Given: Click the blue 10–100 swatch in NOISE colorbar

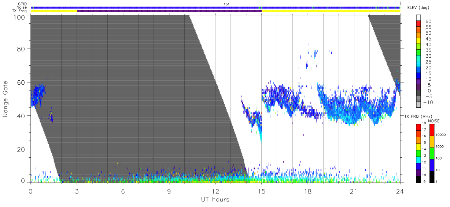Looking at the screenshot, I should pos(432,165).
